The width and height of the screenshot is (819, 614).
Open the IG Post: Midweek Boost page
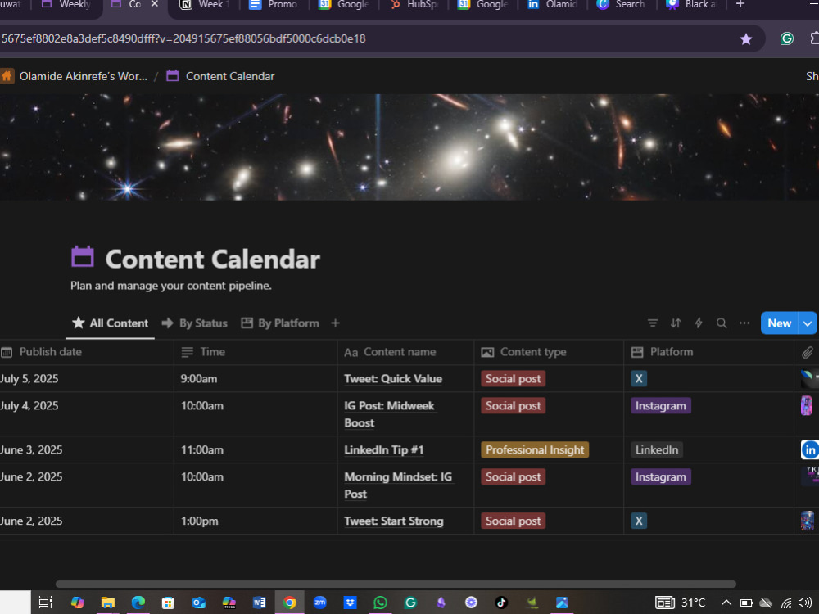pos(389,414)
